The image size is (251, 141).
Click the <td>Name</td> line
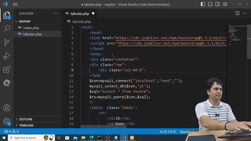click(121, 124)
